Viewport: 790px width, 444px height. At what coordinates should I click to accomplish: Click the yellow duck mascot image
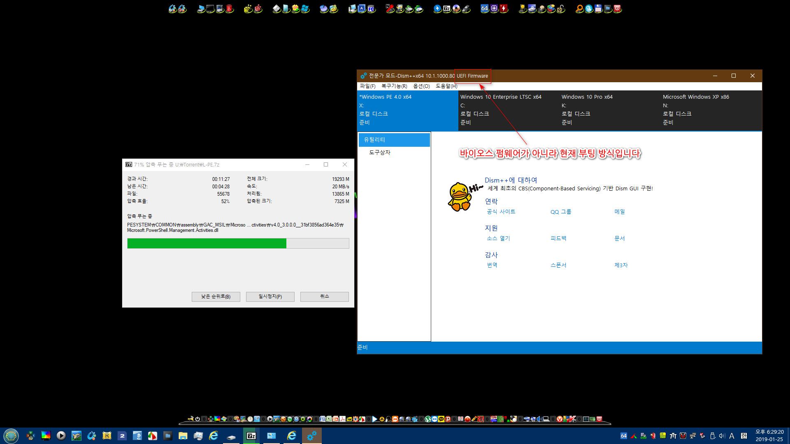[x=460, y=197]
